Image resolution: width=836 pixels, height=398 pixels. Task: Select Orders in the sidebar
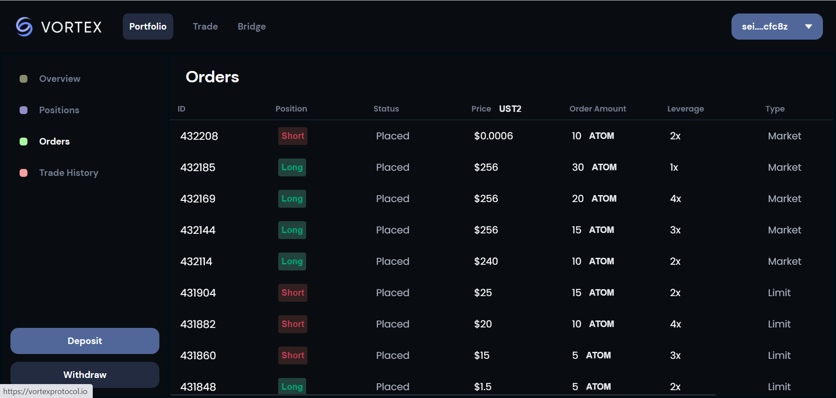tap(54, 142)
